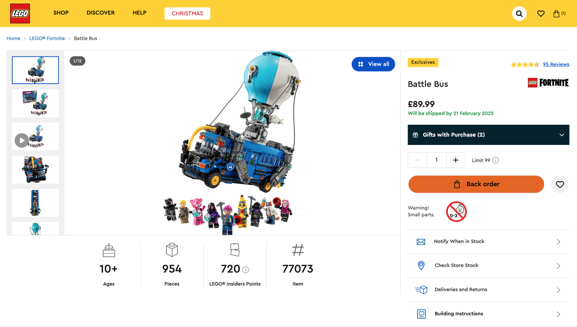View the shopping bag with 1 item
The image size is (577, 327).
pos(557,14)
